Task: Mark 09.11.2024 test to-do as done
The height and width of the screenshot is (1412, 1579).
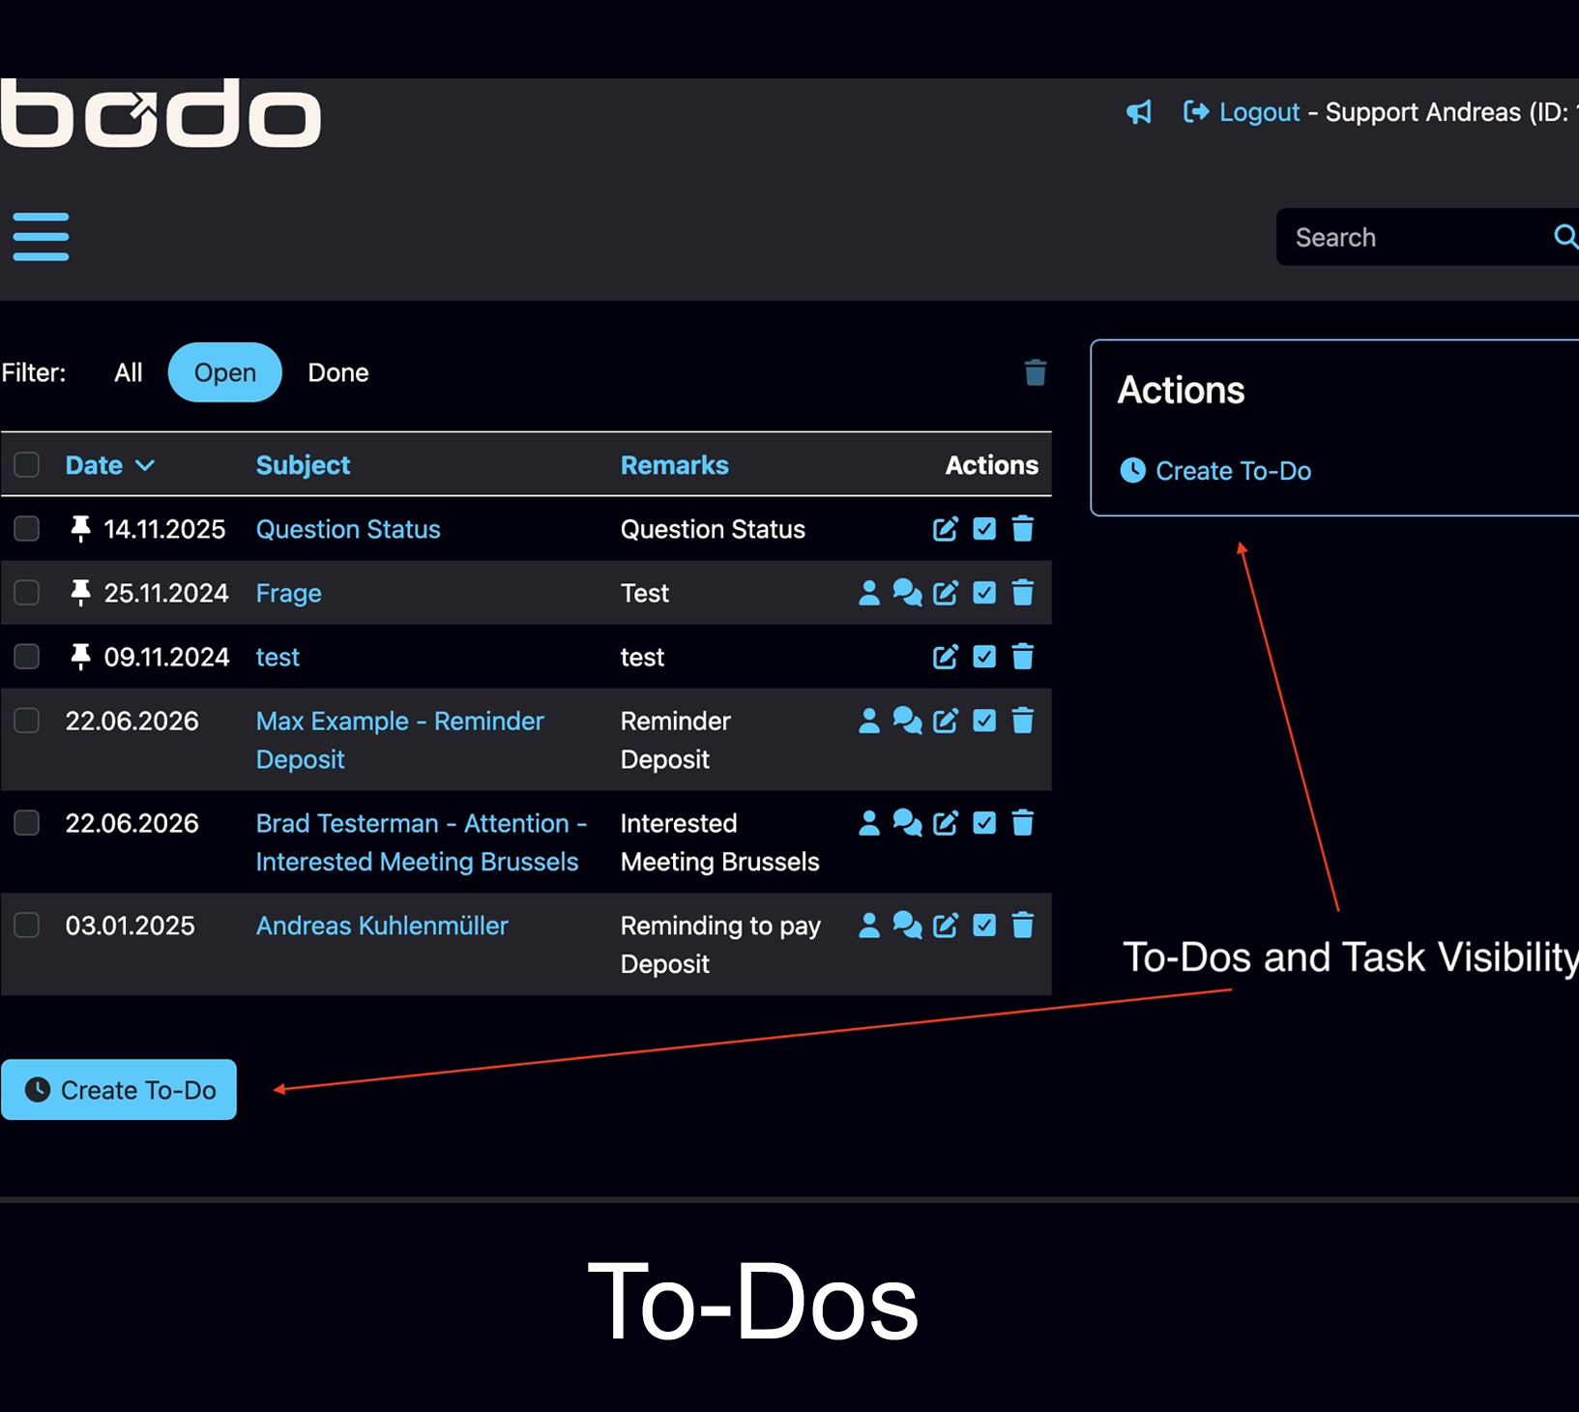Action: coord(984,657)
